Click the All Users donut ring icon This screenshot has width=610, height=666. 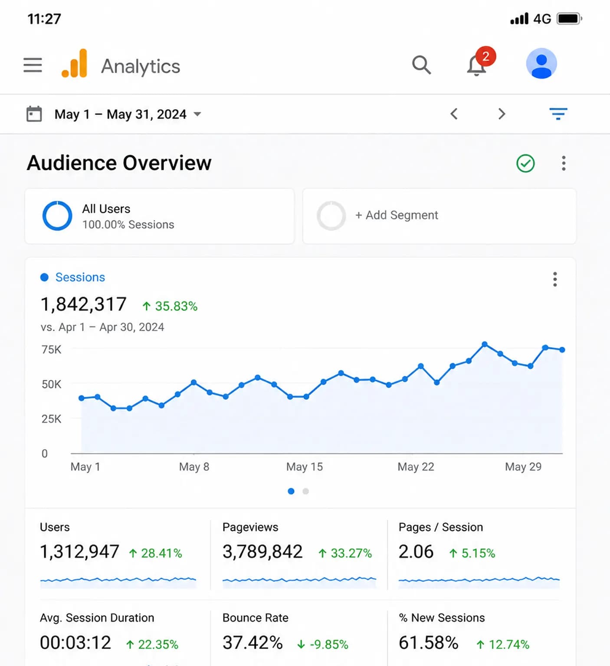click(x=57, y=215)
